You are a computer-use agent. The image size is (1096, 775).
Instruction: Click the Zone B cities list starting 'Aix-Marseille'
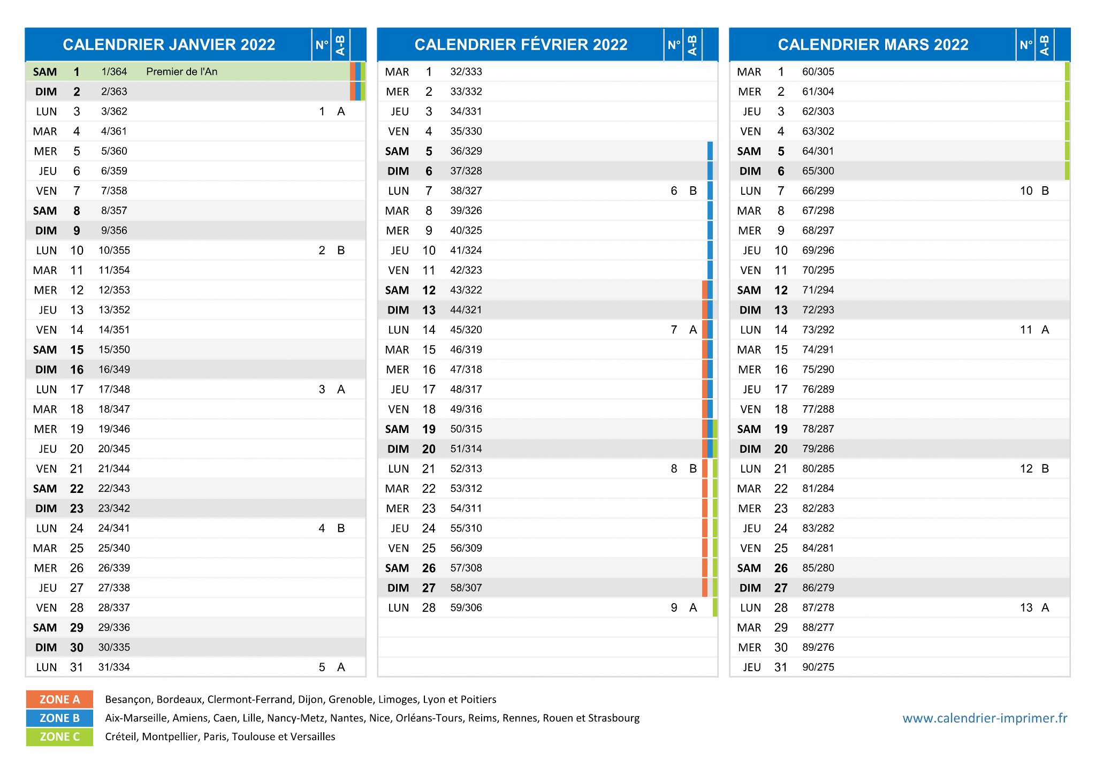coord(372,718)
